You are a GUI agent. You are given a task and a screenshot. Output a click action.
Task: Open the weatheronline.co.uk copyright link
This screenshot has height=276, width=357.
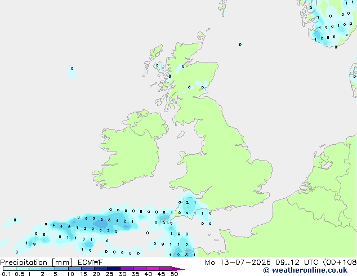point(305,270)
